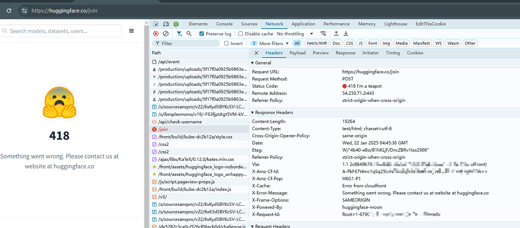The image size is (520, 228).
Task: Export HAR file download icon
Action: point(346,33)
